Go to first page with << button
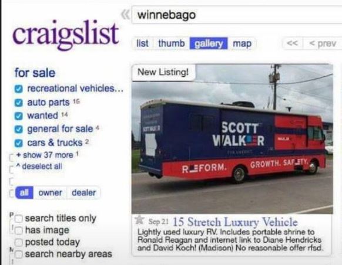The image size is (342, 265). [x=292, y=43]
